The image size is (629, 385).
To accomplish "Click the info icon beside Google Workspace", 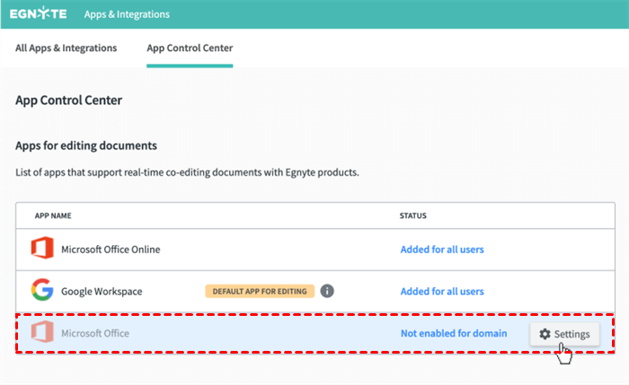I will (327, 291).
